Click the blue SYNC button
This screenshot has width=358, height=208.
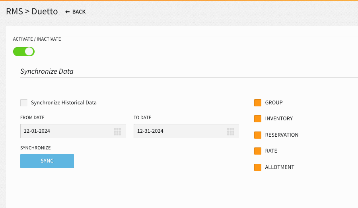[47, 161]
